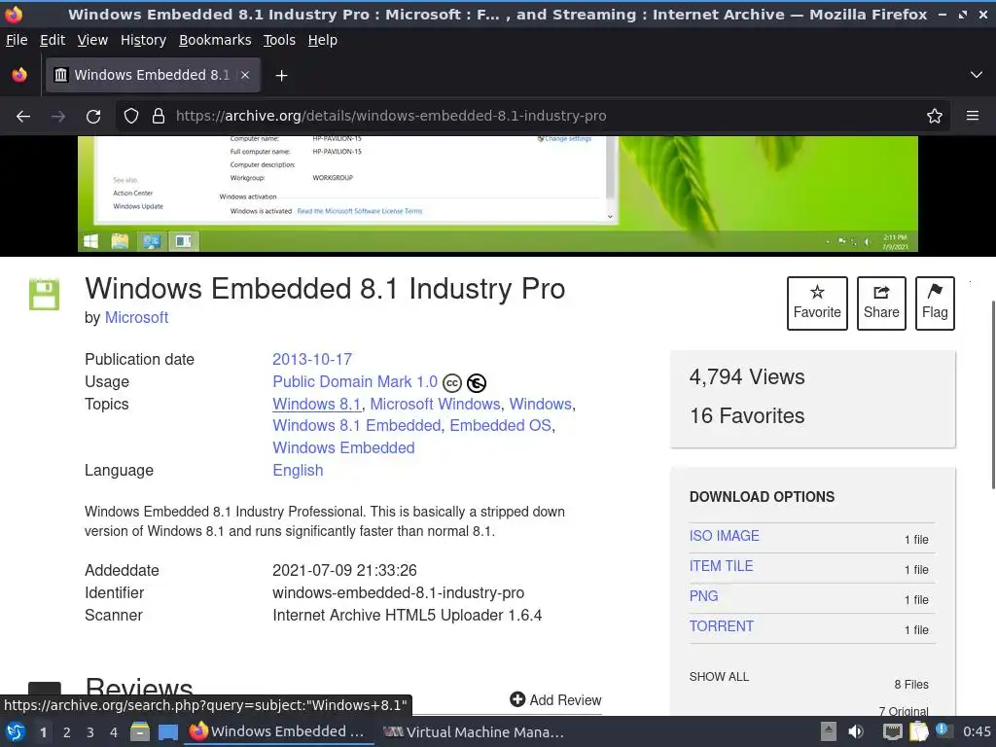
Task: Flag this archive item
Action: tap(935, 303)
